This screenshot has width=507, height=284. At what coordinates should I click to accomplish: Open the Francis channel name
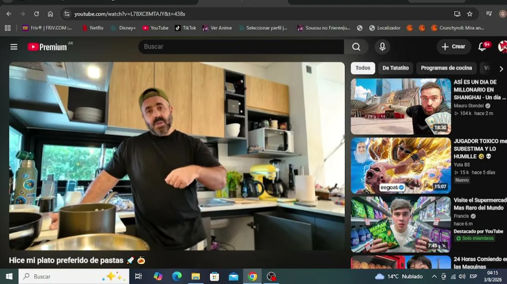pyautogui.click(x=461, y=216)
